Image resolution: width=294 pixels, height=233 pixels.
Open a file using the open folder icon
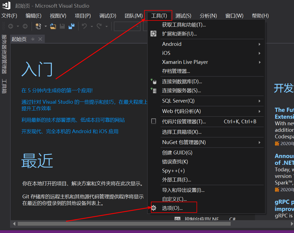click(x=53, y=26)
